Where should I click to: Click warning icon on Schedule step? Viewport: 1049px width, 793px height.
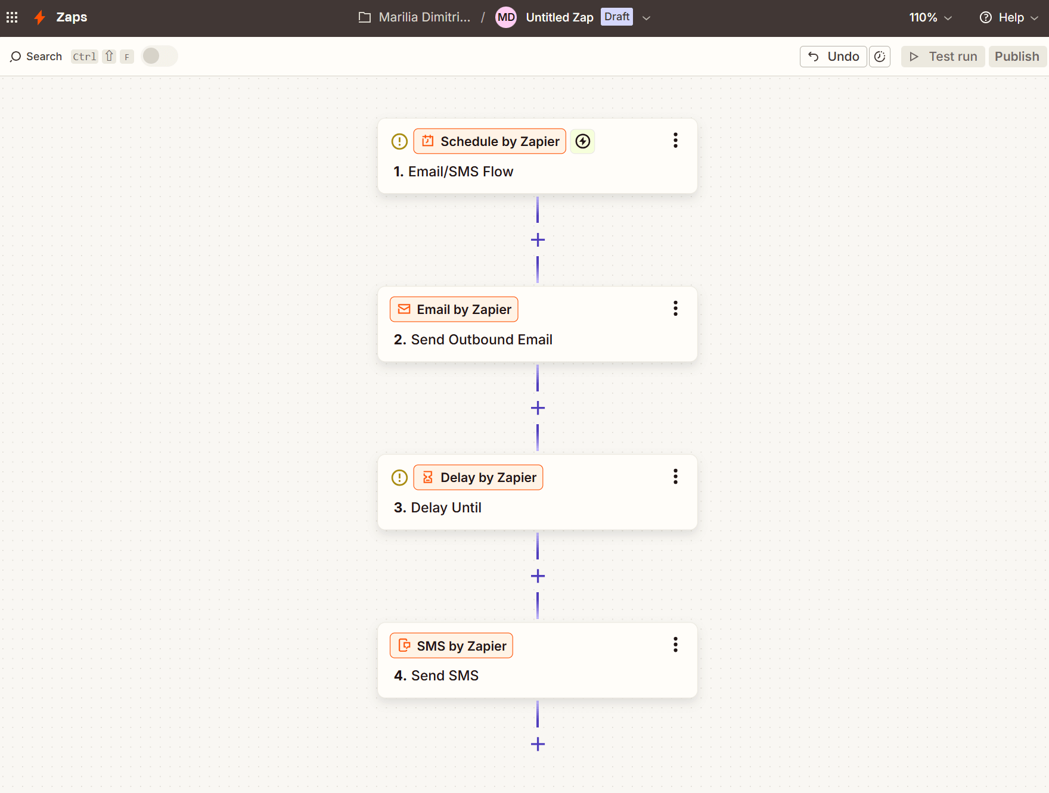[399, 141]
